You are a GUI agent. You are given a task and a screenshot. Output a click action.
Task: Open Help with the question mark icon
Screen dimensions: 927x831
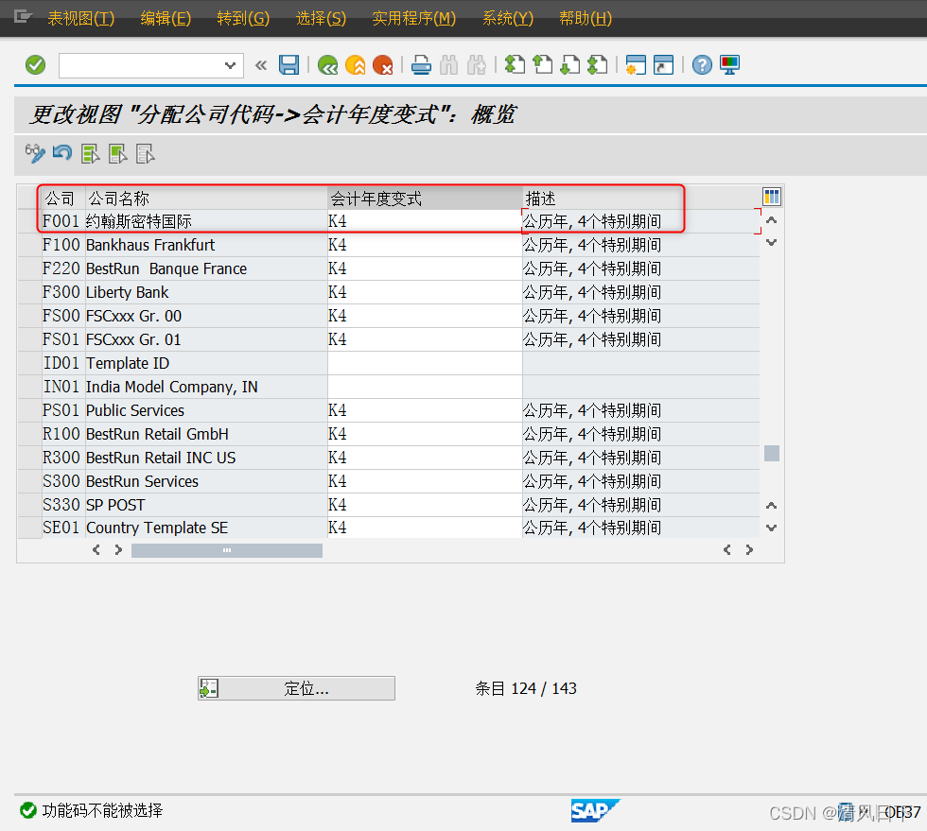(x=702, y=65)
